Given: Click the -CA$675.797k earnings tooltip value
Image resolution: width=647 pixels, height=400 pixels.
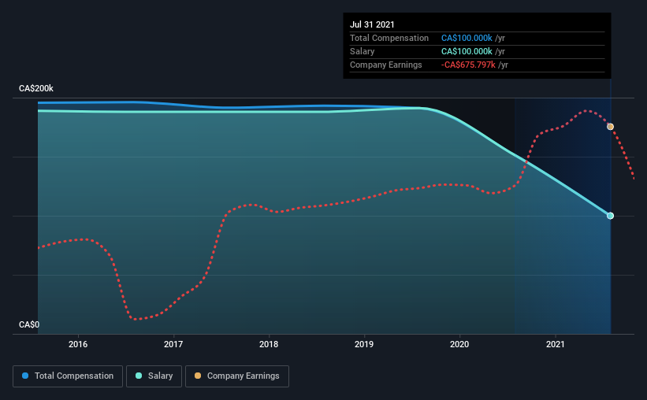Looking at the screenshot, I should pyautogui.click(x=468, y=65).
